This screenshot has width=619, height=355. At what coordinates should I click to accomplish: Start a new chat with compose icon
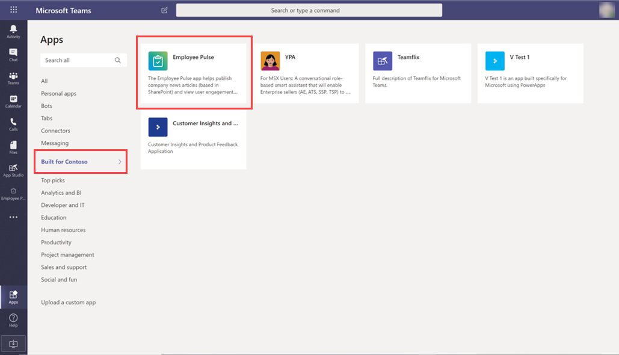tap(165, 10)
